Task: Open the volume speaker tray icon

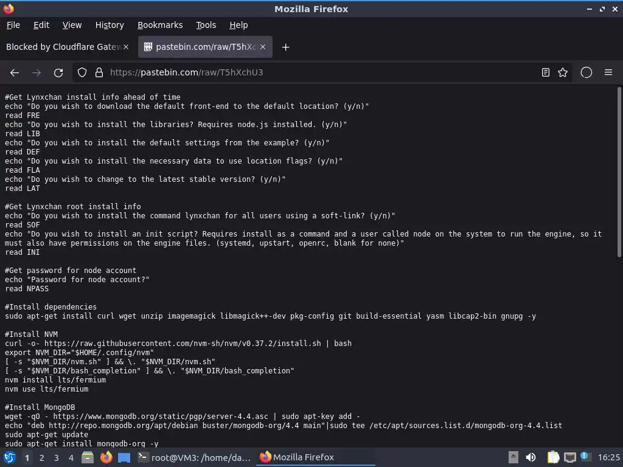Action: (531, 457)
